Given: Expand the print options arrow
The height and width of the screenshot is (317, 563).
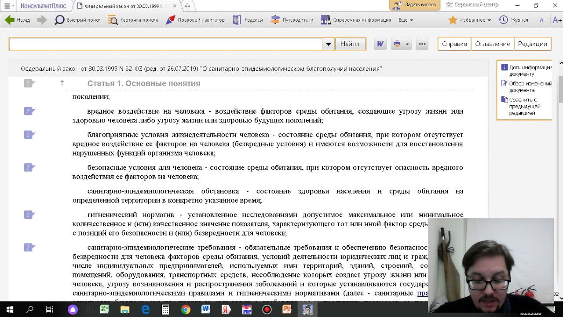Looking at the screenshot, I should click(407, 44).
